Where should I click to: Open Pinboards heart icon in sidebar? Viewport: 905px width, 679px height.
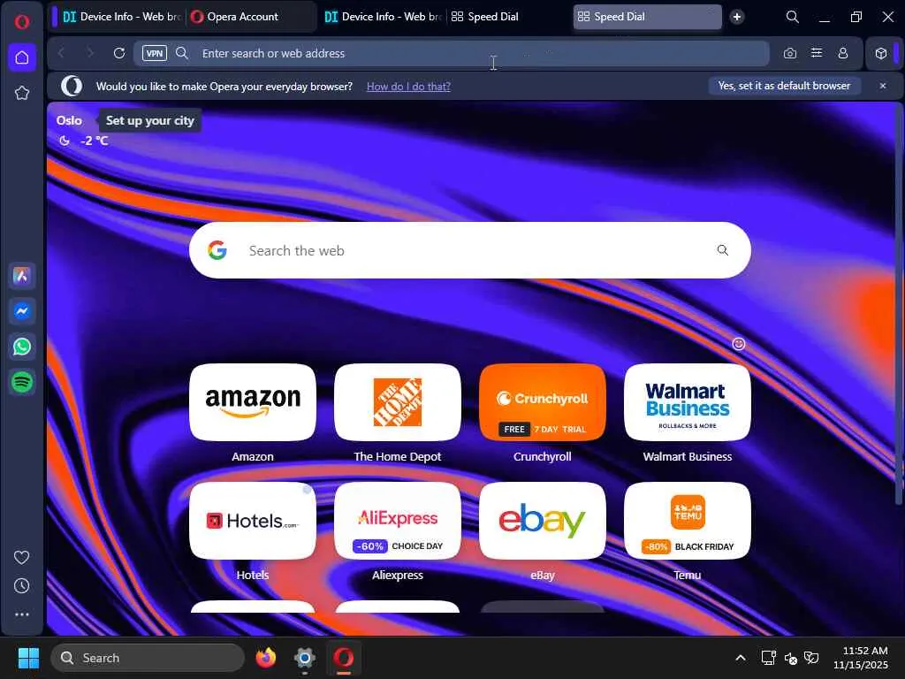22,557
